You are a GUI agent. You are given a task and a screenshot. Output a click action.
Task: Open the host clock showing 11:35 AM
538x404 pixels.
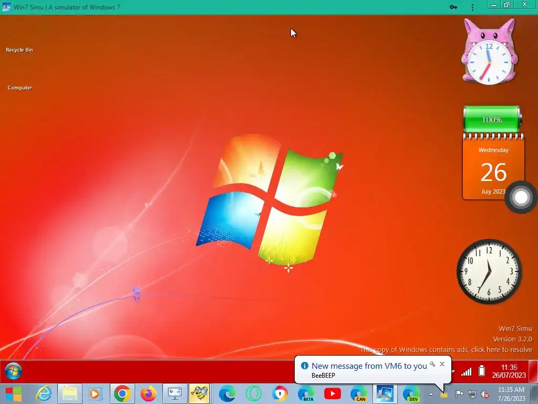[x=511, y=394]
